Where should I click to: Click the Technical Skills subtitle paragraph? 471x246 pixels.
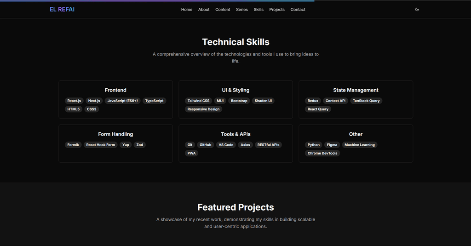click(x=235, y=57)
